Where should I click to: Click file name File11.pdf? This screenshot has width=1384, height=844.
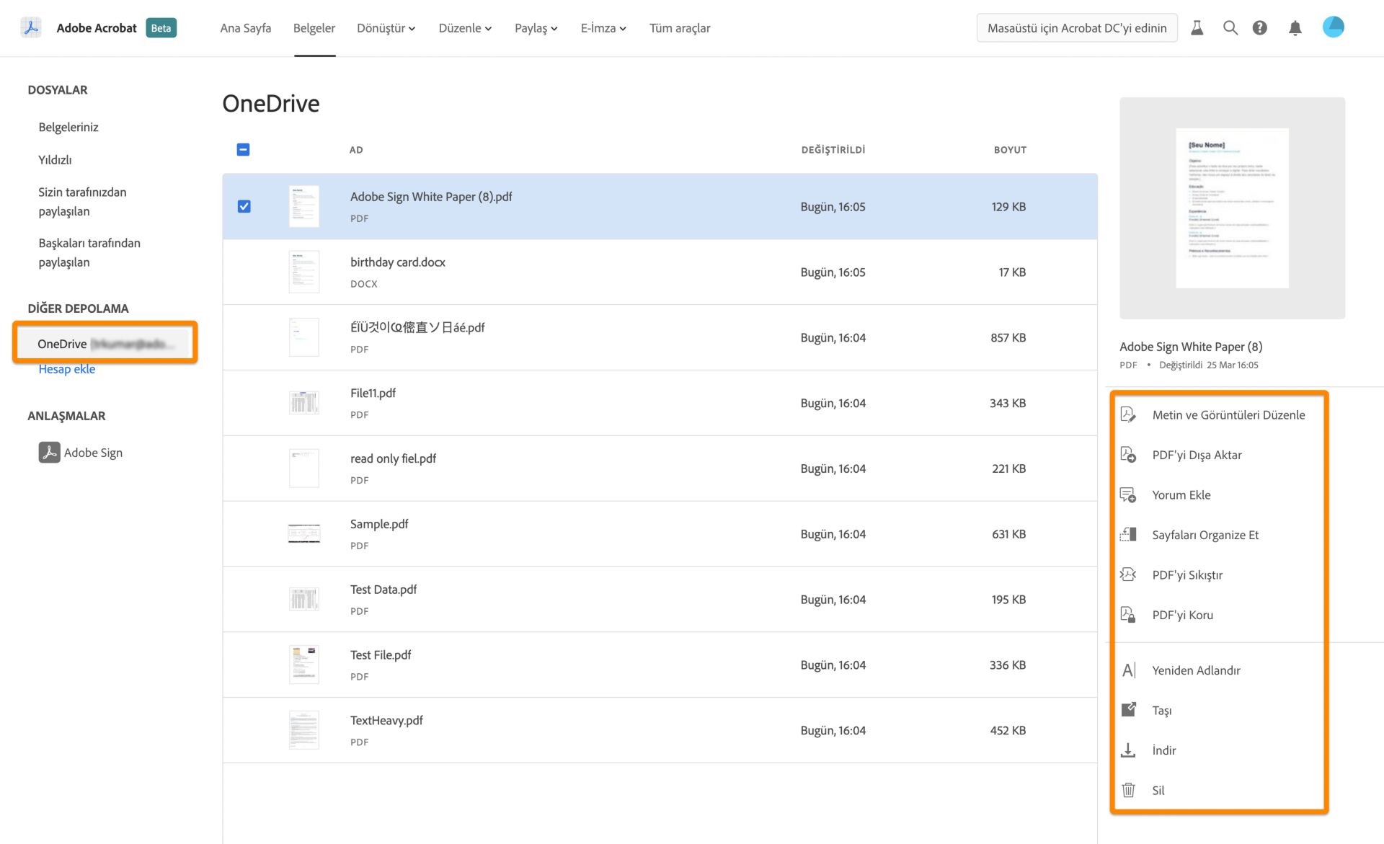tap(373, 393)
